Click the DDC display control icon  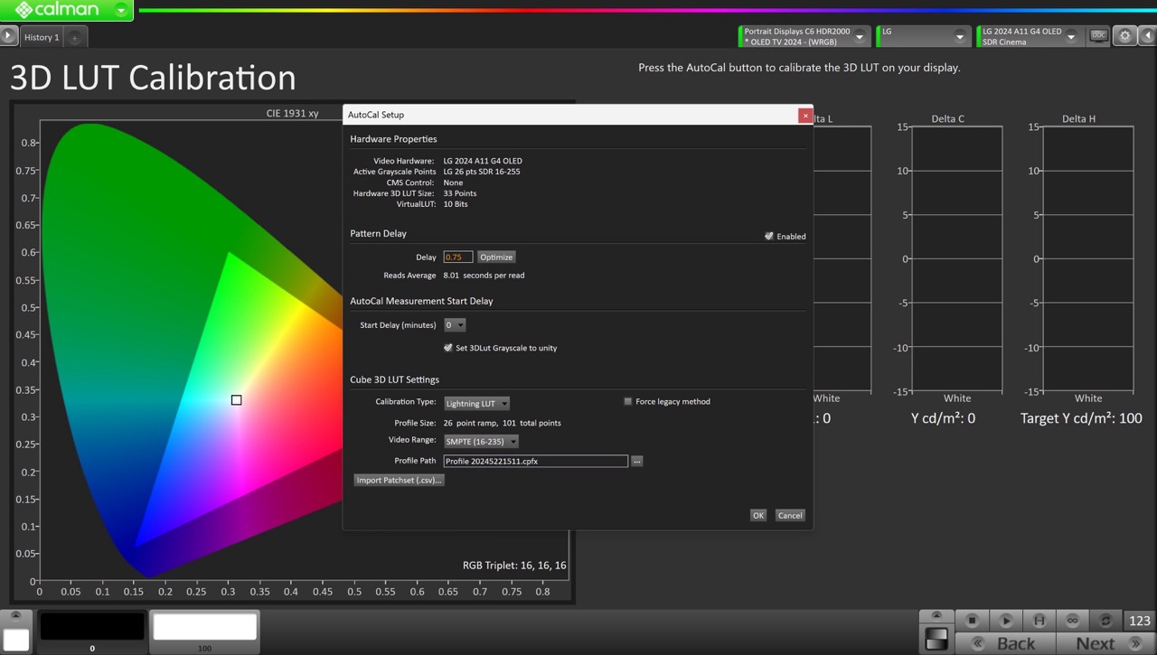point(1098,36)
